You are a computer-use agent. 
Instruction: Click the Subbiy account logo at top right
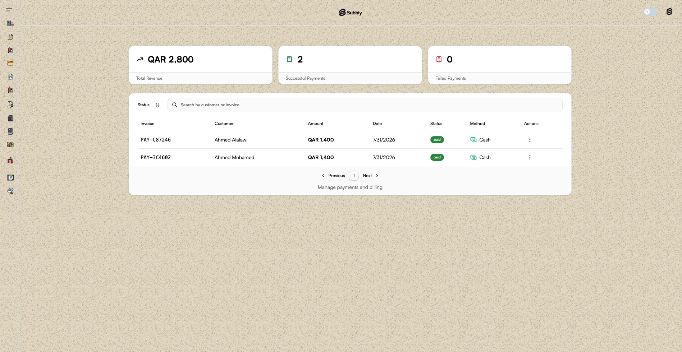point(669,12)
